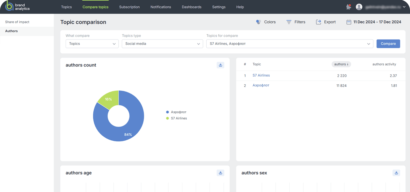Click the date range 11 Dec 2024 - 17 Dec 2024

(377, 22)
